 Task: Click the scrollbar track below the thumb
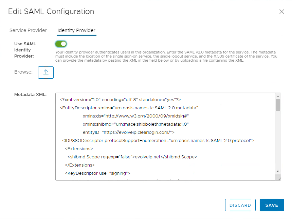(x=278, y=143)
